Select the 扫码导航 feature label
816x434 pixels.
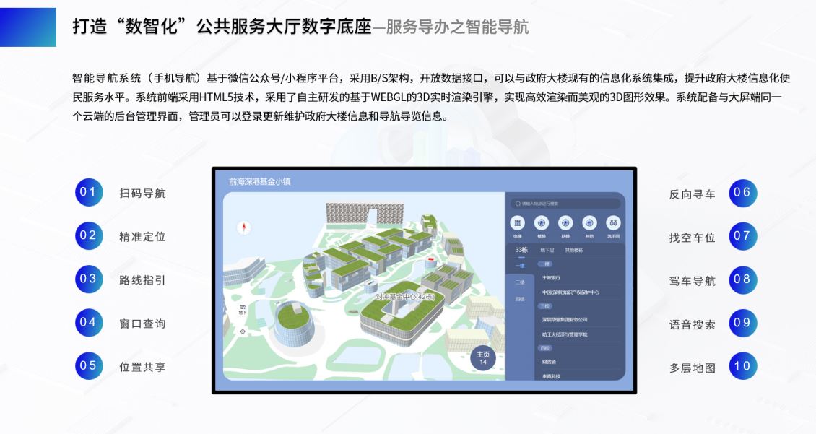coord(142,193)
